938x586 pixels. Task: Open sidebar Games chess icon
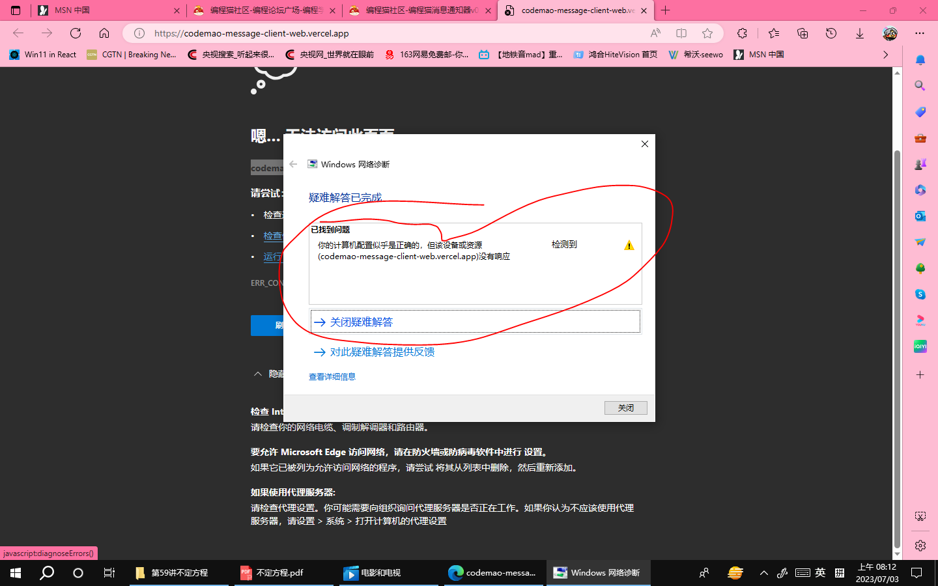point(920,164)
